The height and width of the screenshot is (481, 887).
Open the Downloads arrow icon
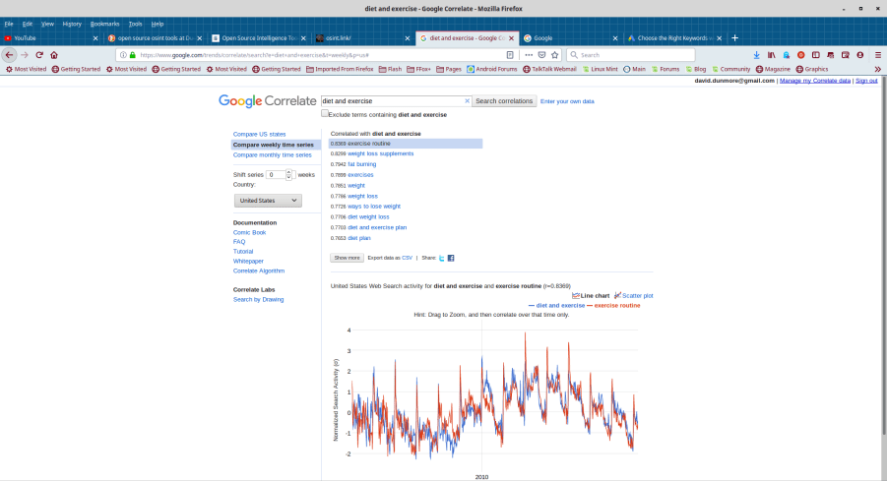tap(756, 55)
